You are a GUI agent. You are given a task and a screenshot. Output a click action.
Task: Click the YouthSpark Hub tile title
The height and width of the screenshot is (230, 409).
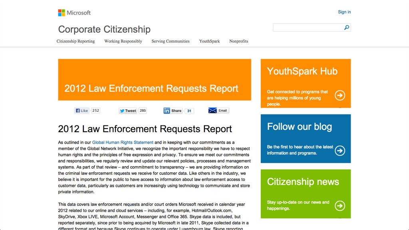[302, 71]
